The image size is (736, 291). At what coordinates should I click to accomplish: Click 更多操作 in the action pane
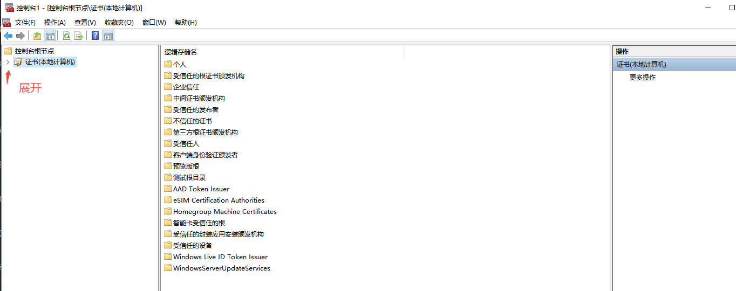[x=643, y=77]
